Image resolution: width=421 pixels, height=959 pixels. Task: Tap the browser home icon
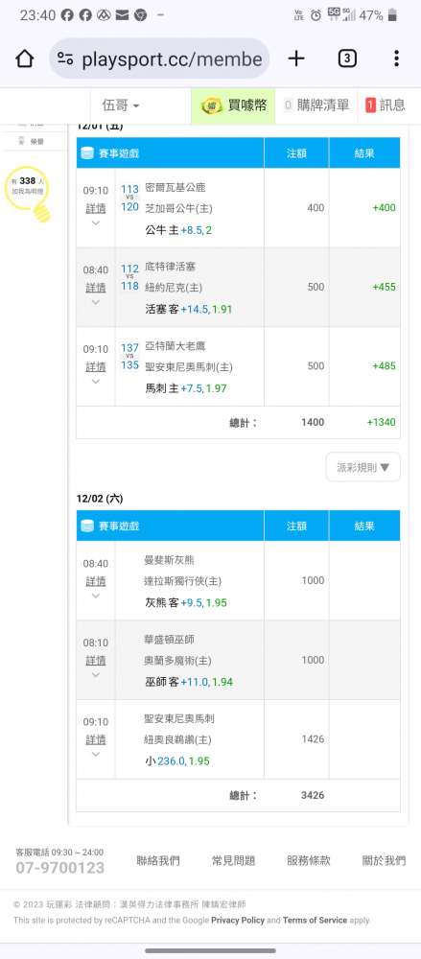(25, 58)
